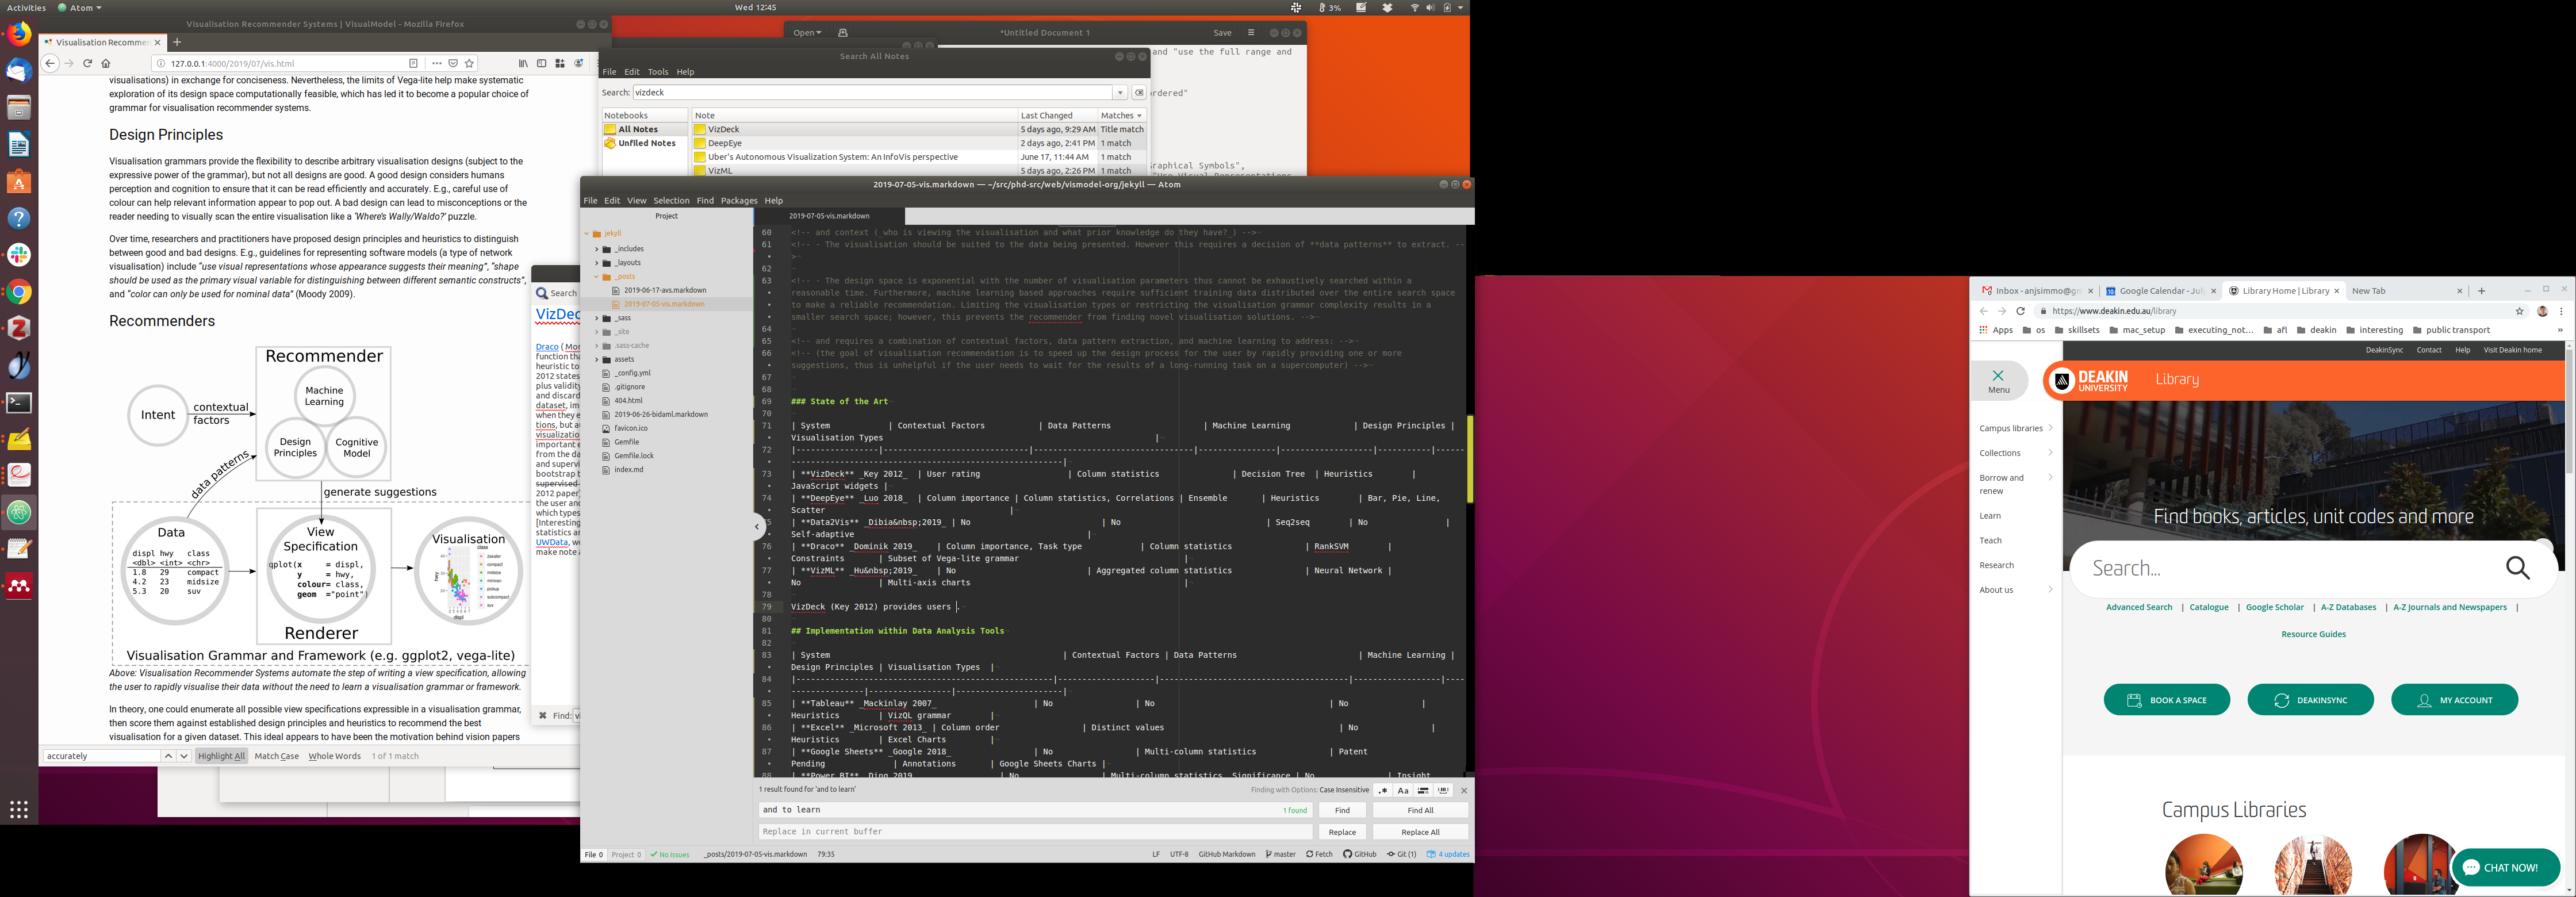Image resolution: width=2576 pixels, height=897 pixels.
Task: Expand Campus libraries submenu chevron
Action: (2050, 428)
